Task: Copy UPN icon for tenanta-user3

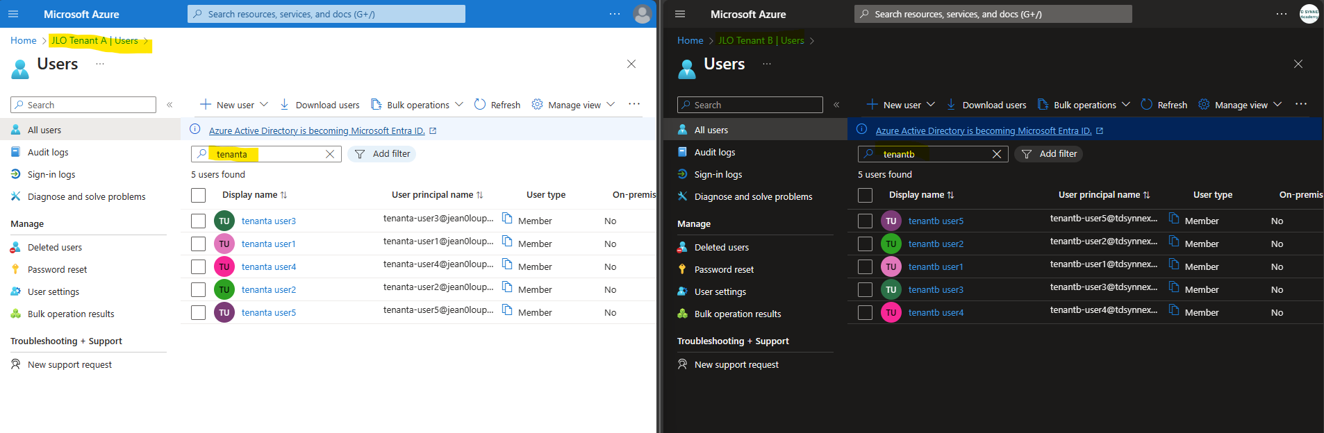Action: pos(507,219)
